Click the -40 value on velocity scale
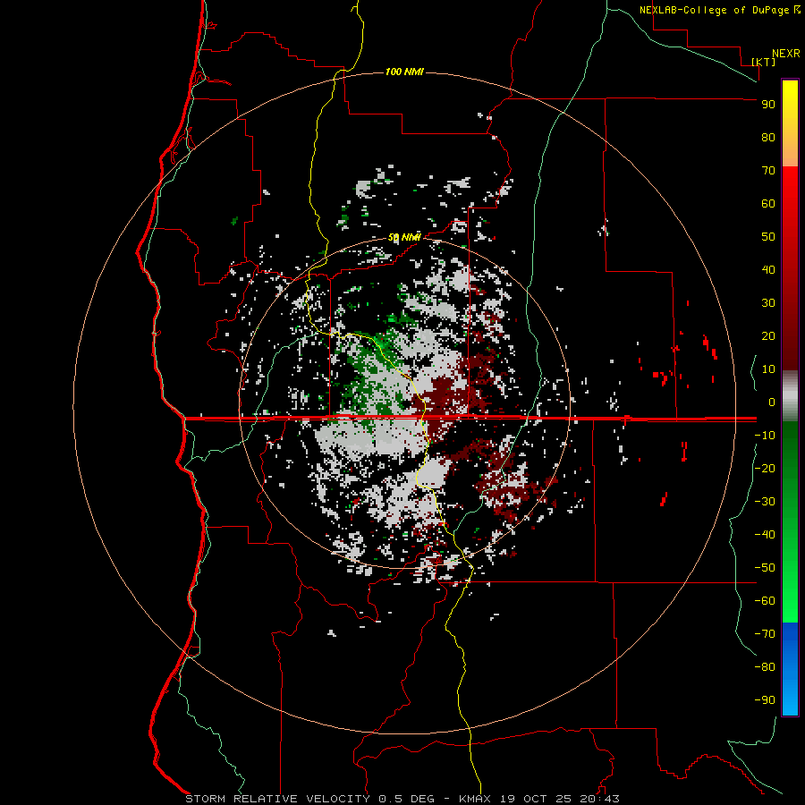This screenshot has height=805, width=805. pos(765,535)
